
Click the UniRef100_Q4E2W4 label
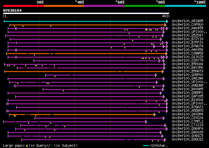click(x=187, y=79)
